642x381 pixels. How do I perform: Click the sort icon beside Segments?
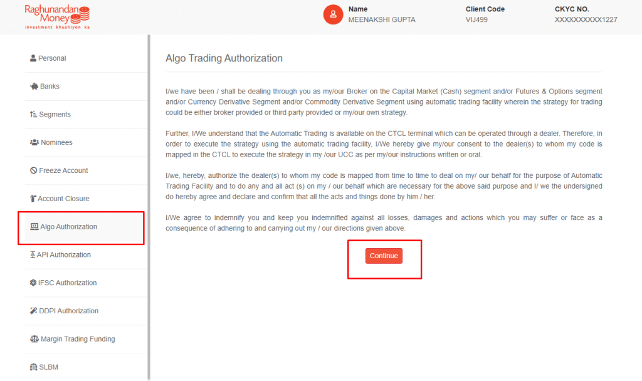pos(34,114)
